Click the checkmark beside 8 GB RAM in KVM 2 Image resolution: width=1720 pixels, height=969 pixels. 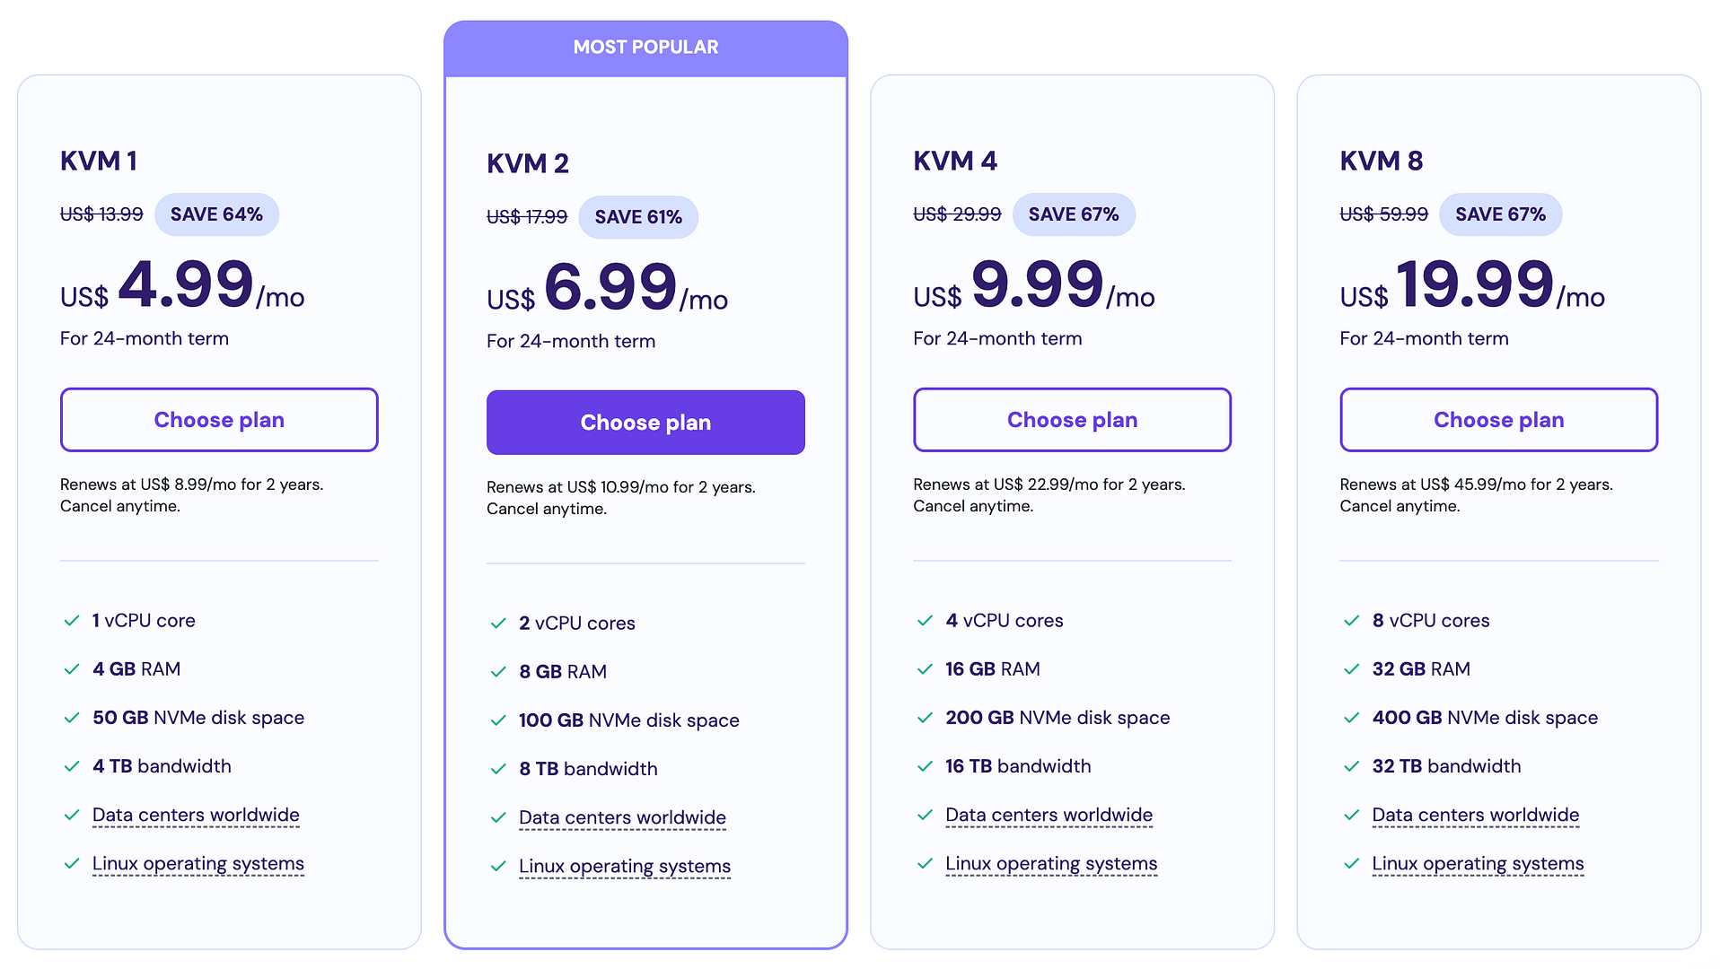497,671
